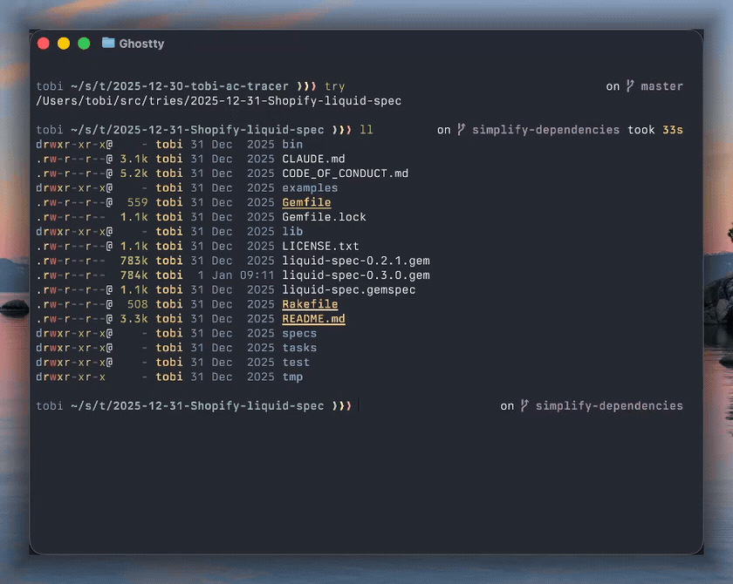Screen dimensions: 733x584
Task: Click the prompt chevrons before the ll command
Action: [x=343, y=129]
